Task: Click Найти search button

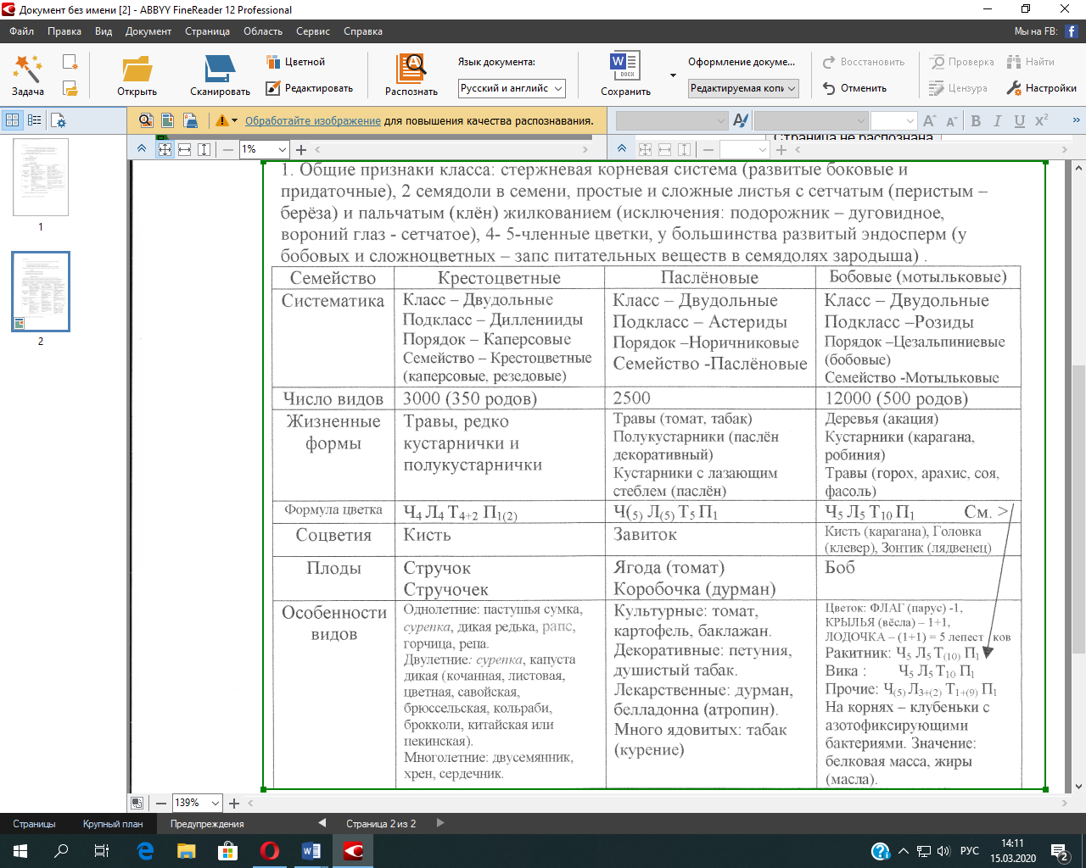Action: (x=1031, y=62)
